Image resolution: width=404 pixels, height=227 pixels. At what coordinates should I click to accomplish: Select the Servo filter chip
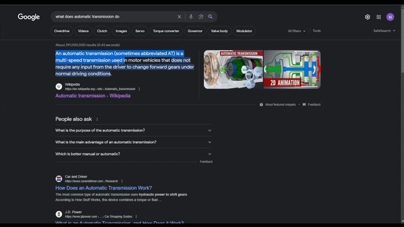tap(140, 31)
